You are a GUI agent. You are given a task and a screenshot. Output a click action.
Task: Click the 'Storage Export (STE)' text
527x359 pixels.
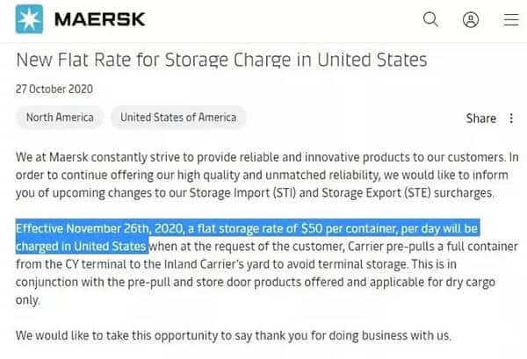click(376, 193)
